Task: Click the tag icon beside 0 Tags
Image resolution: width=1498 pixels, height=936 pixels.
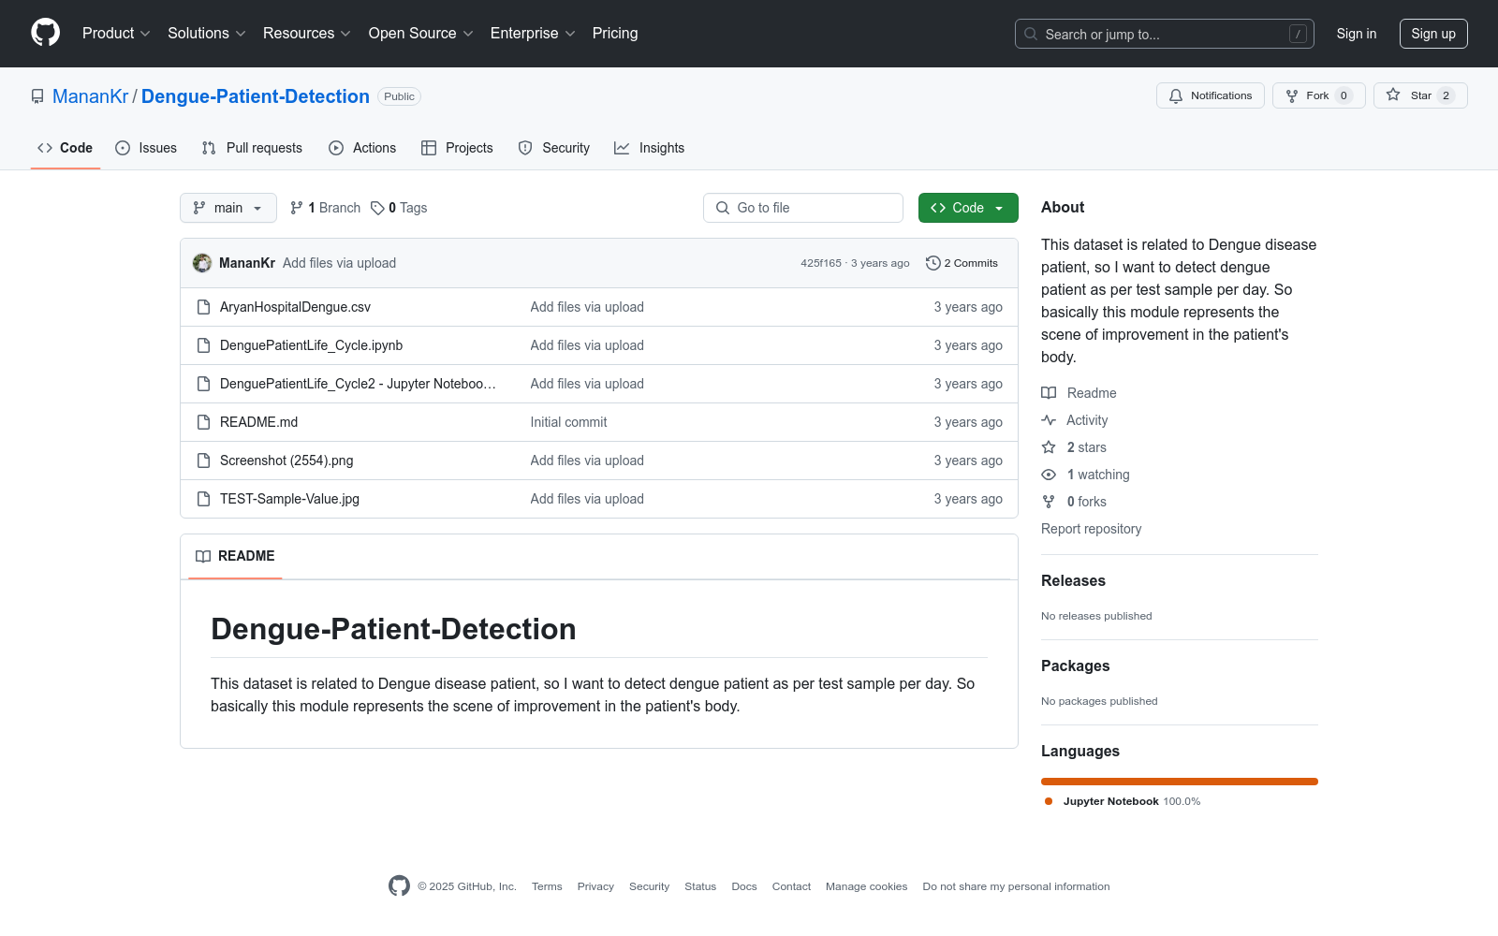Action: 377,208
